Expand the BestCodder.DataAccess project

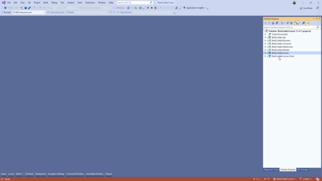[265, 47]
